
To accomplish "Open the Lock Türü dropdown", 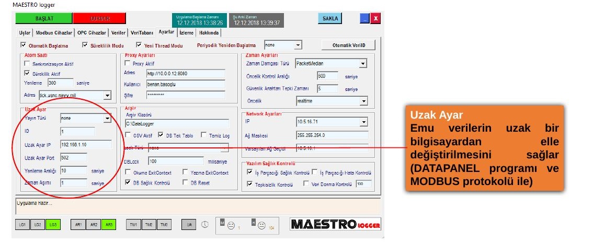I will (x=225, y=148).
